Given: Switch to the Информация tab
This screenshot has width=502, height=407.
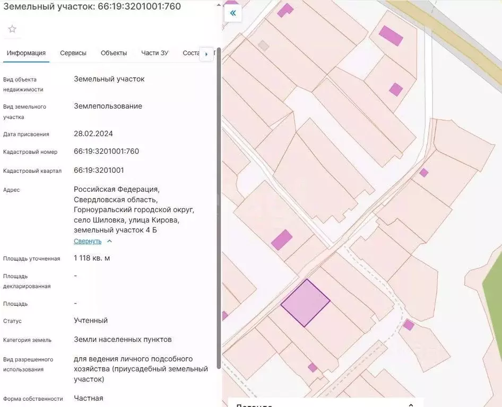Looking at the screenshot, I should 26,53.
